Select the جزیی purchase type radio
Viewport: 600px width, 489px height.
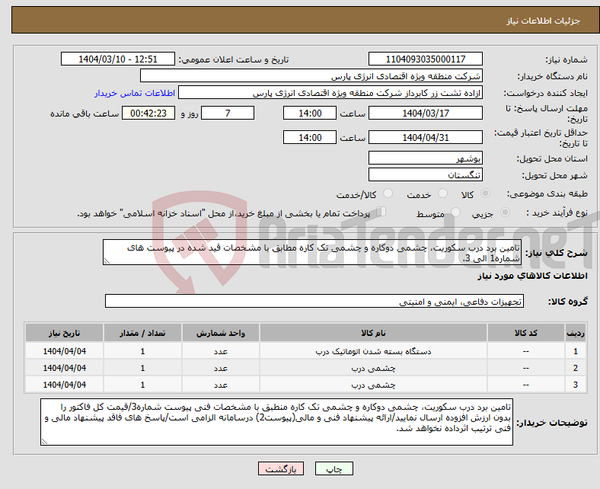(x=505, y=213)
